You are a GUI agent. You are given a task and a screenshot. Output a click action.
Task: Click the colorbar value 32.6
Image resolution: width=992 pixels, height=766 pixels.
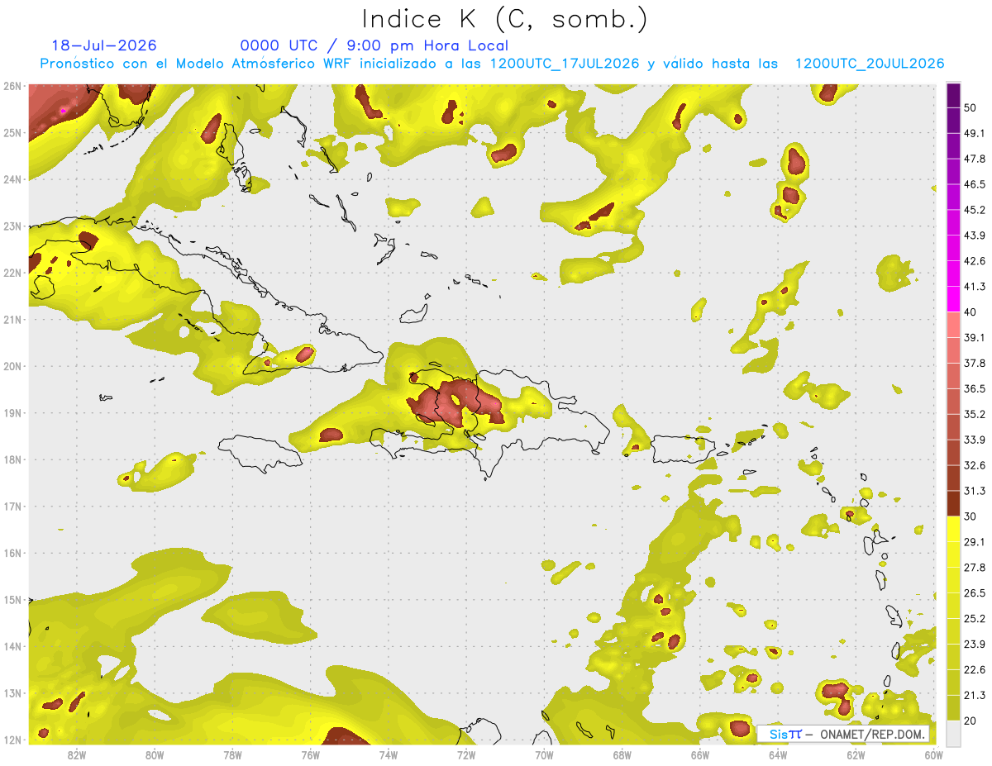click(975, 465)
